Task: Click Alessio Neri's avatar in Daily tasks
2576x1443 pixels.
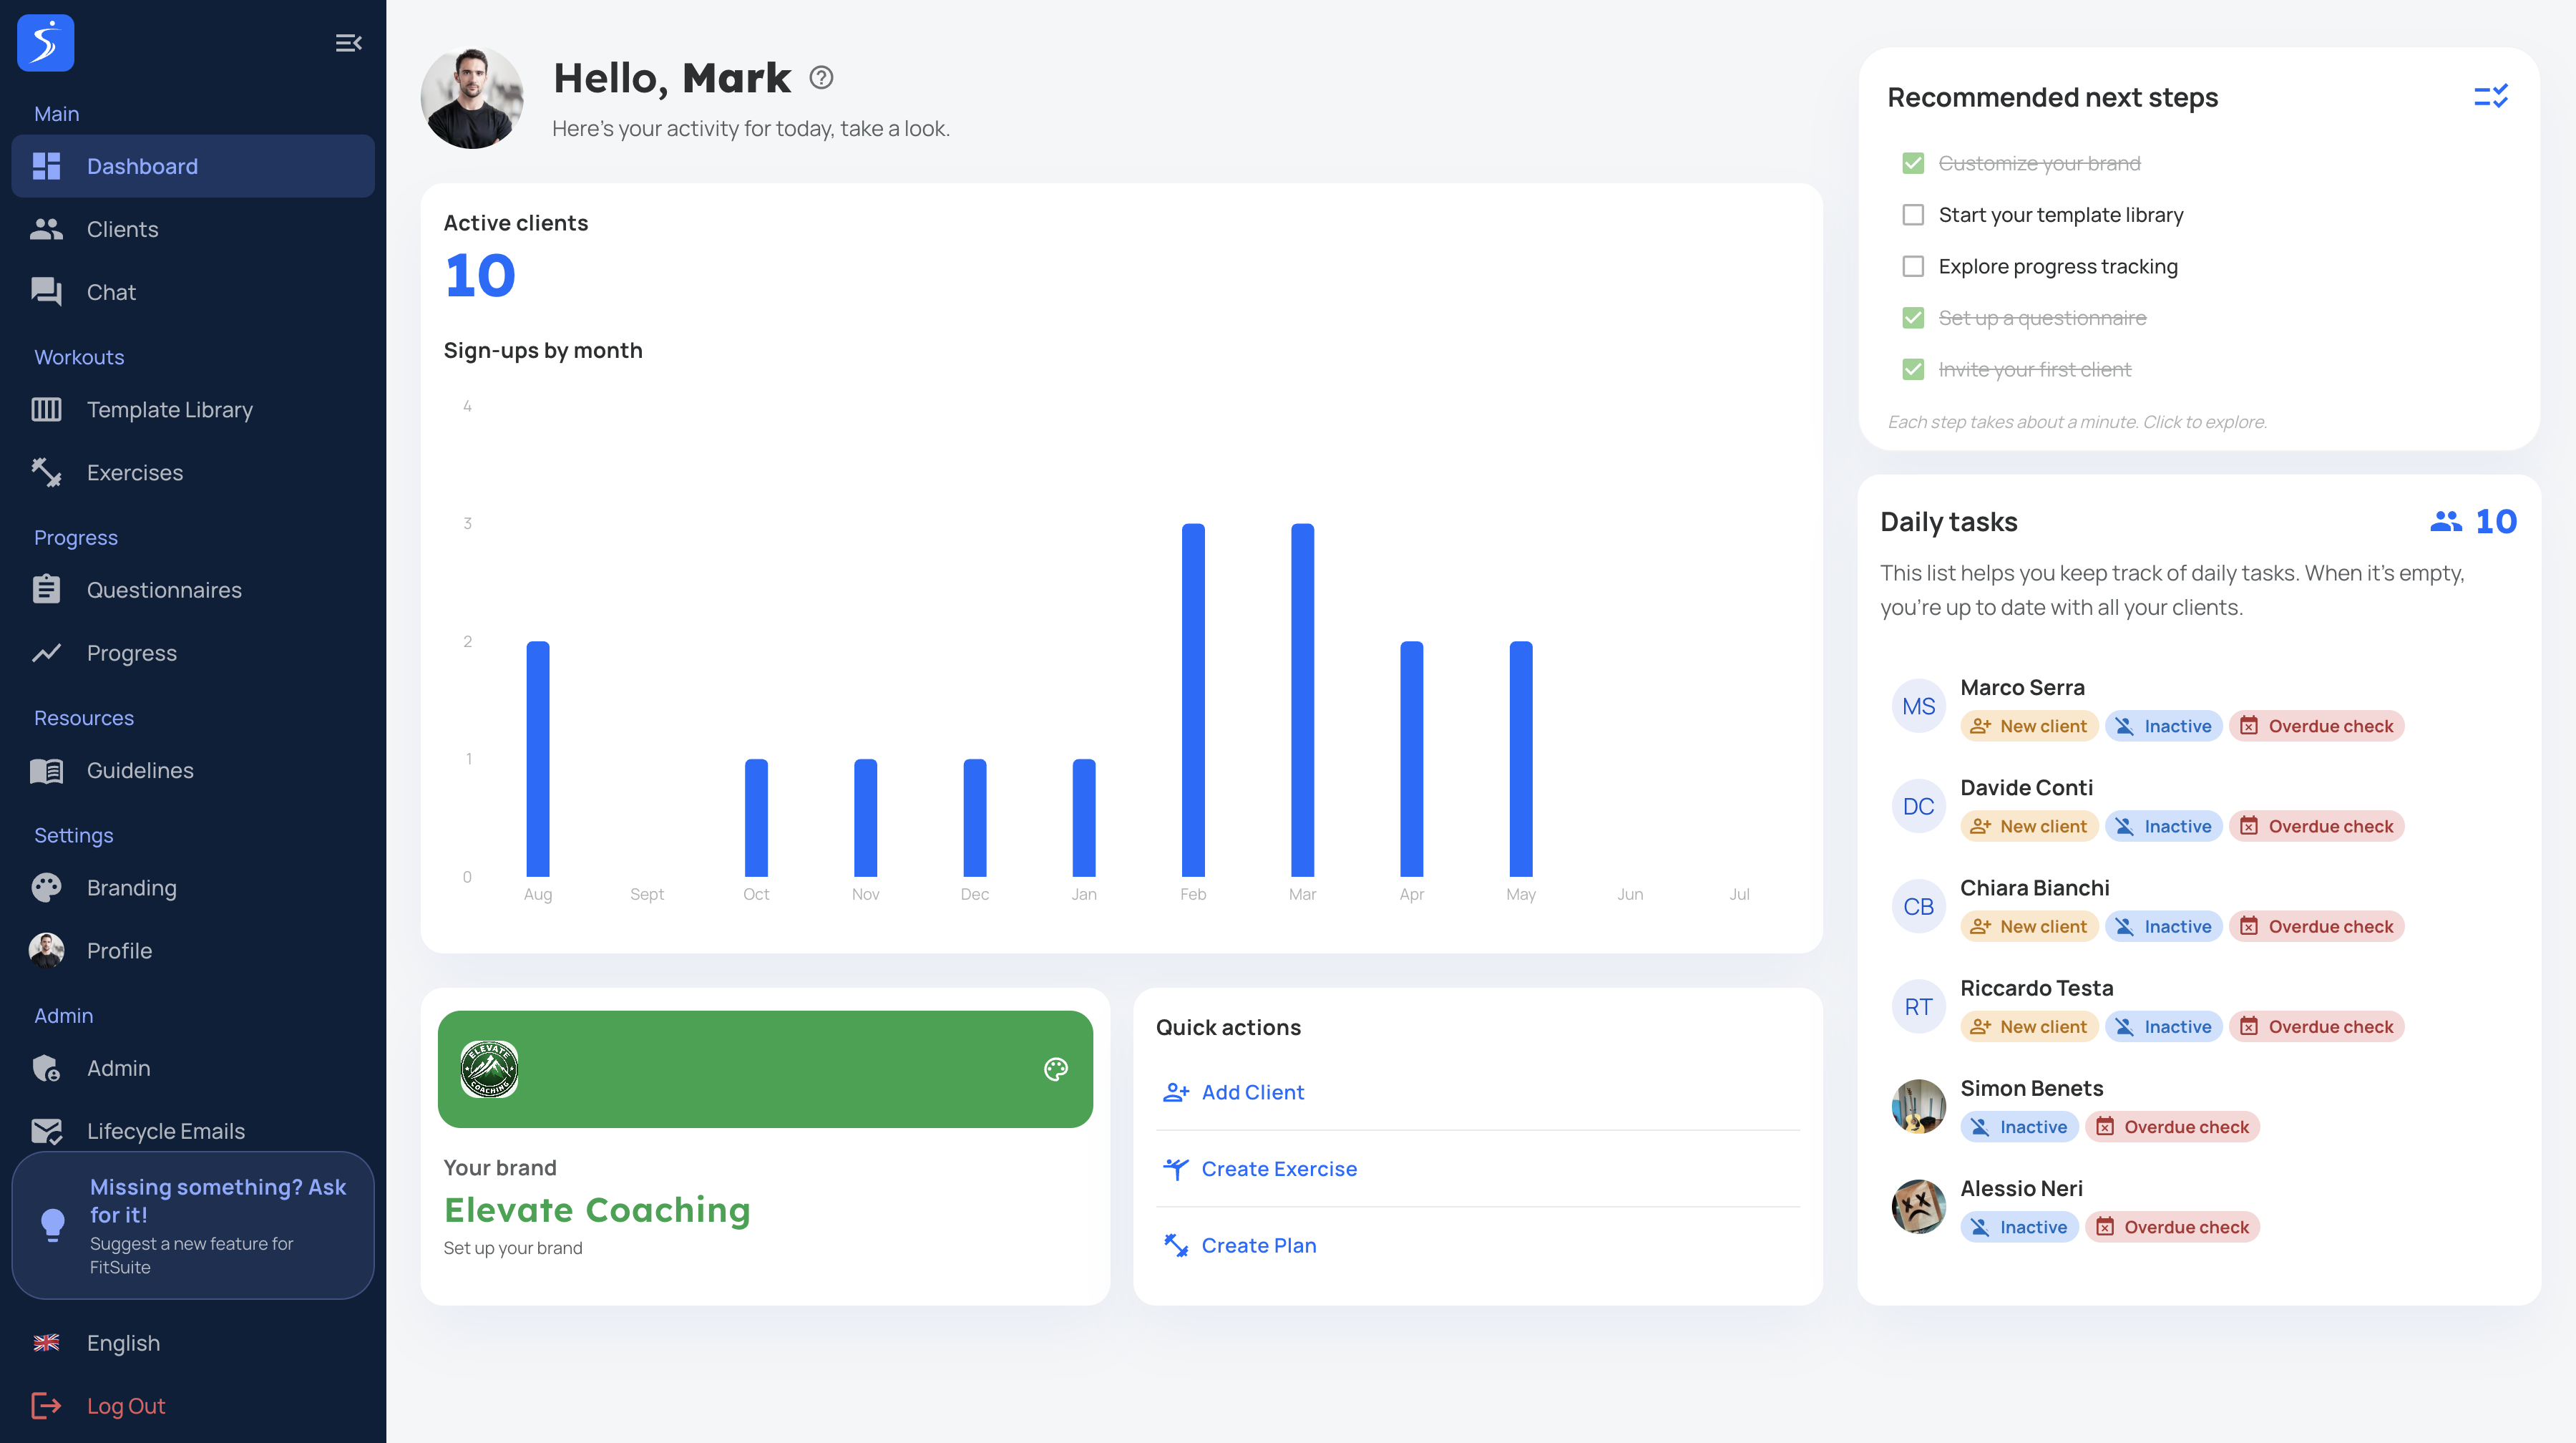Action: [1918, 1207]
